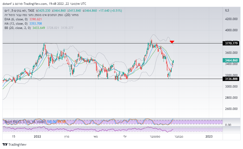Click the BB basis value 3433.649
This screenshot has width=243, height=149.
pos(39,28)
